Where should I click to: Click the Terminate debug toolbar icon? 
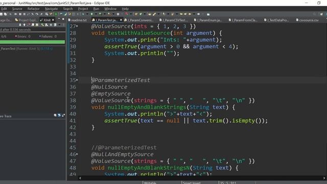pos(24,14)
